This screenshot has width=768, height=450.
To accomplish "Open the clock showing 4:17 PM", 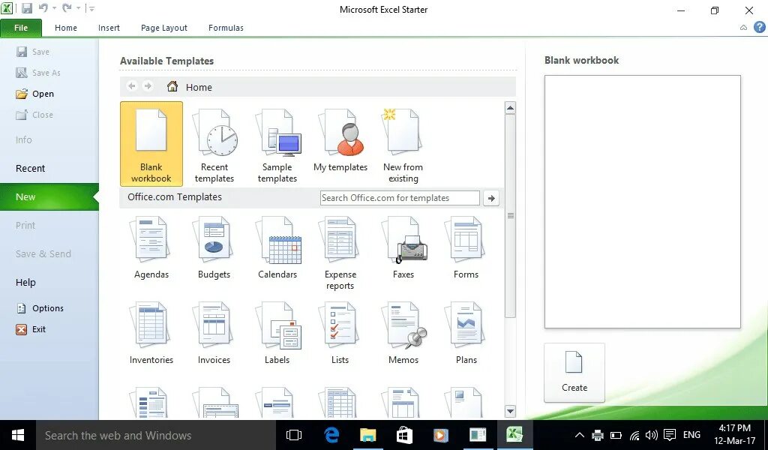I will pos(735,435).
